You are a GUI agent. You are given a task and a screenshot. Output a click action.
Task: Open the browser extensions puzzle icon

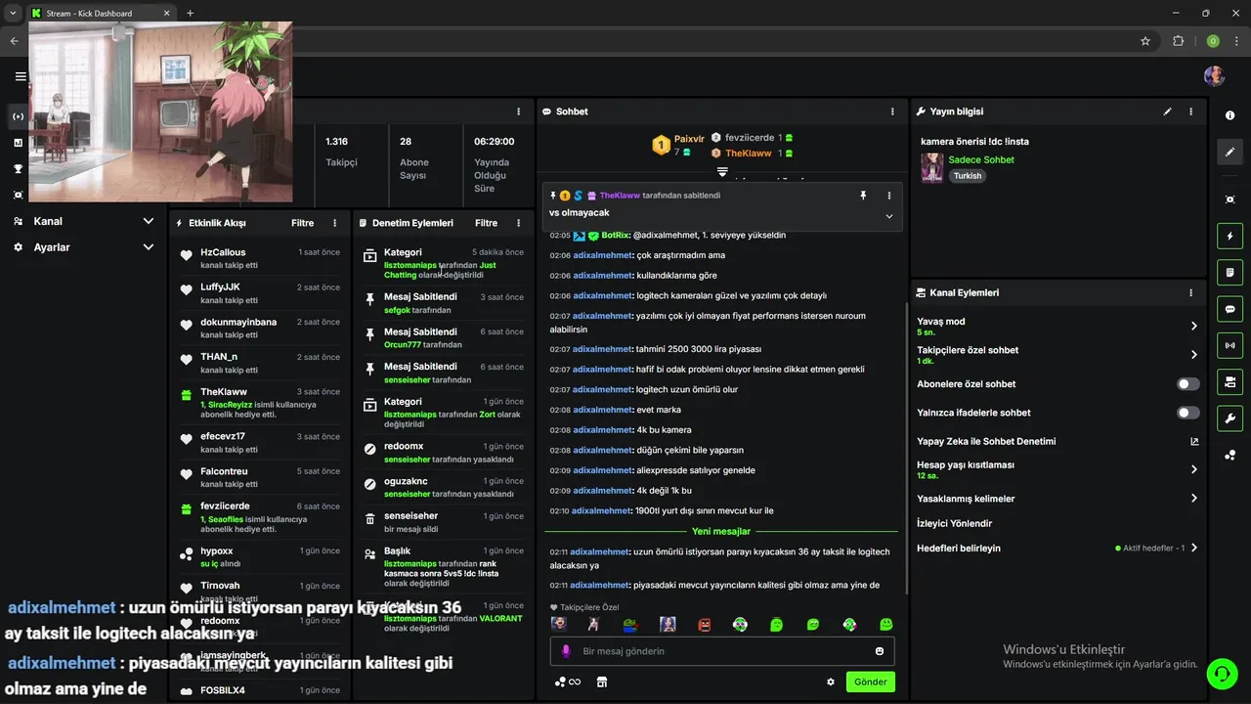coord(1178,41)
